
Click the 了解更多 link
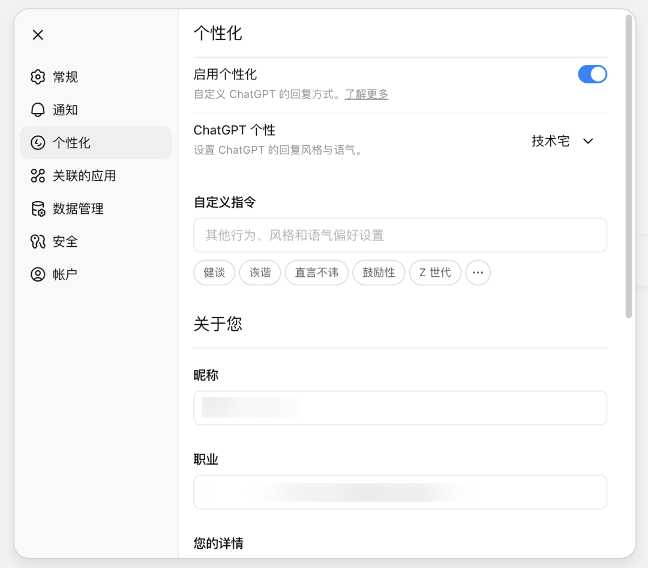(x=367, y=95)
